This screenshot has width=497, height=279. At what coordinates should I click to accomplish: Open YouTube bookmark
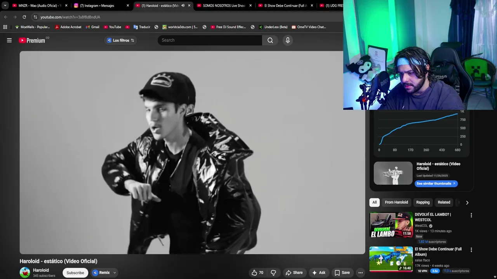(x=112, y=27)
